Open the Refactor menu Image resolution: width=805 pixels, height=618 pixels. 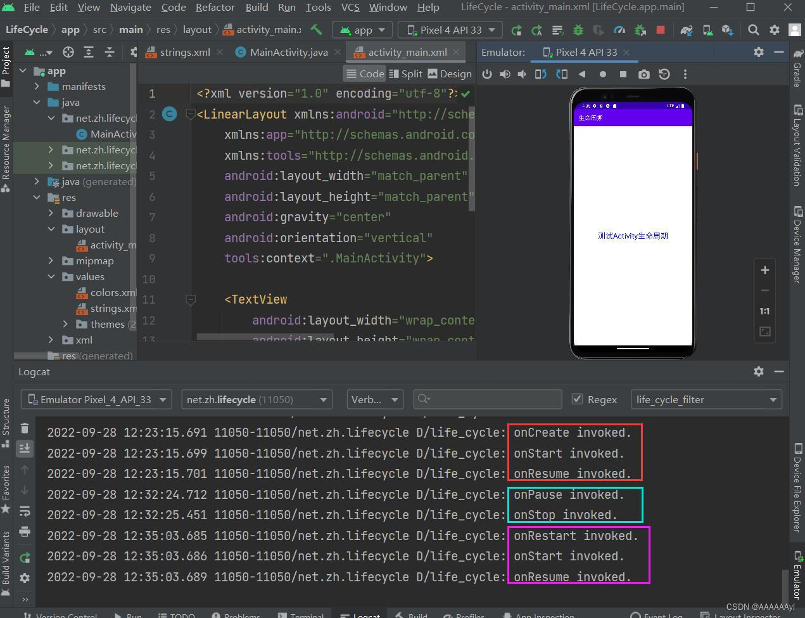point(215,7)
